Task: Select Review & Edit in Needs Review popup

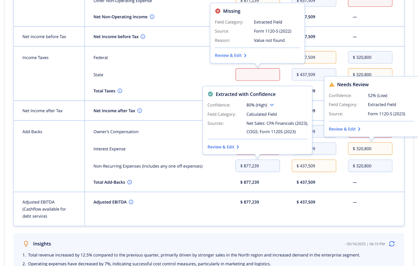Action: (x=345, y=129)
